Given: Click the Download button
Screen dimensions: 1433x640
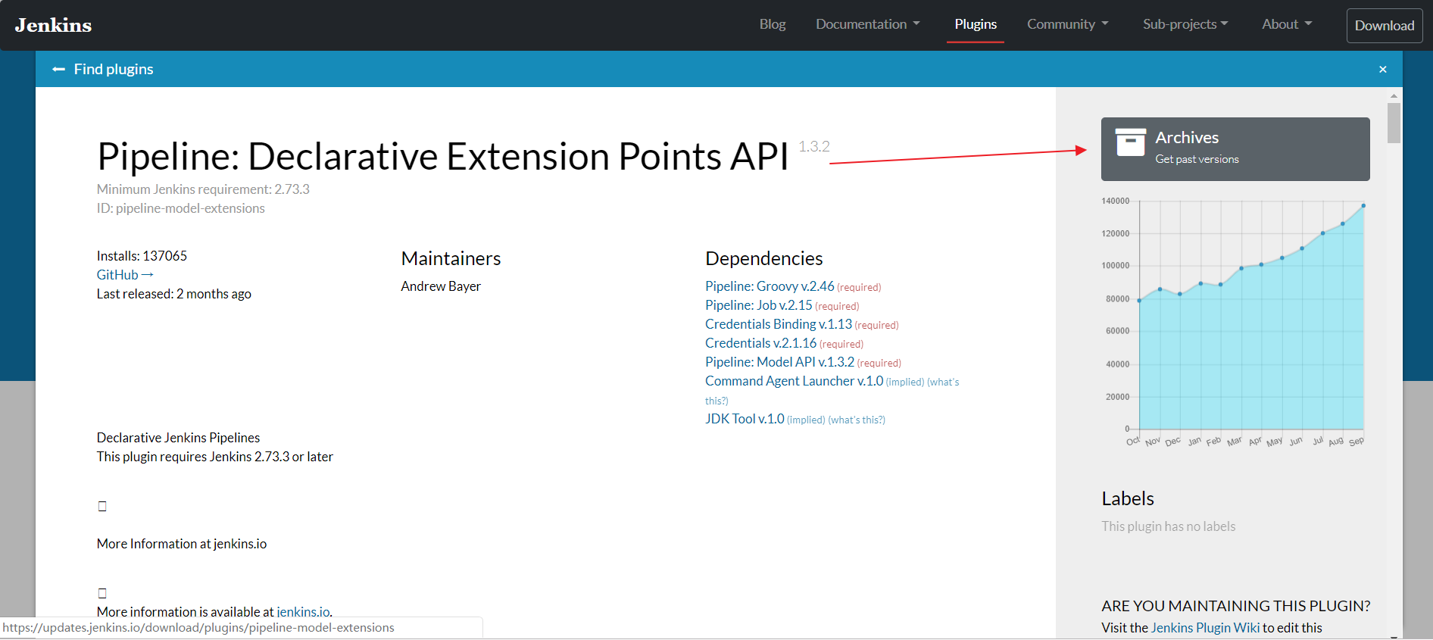Looking at the screenshot, I should pos(1385,25).
